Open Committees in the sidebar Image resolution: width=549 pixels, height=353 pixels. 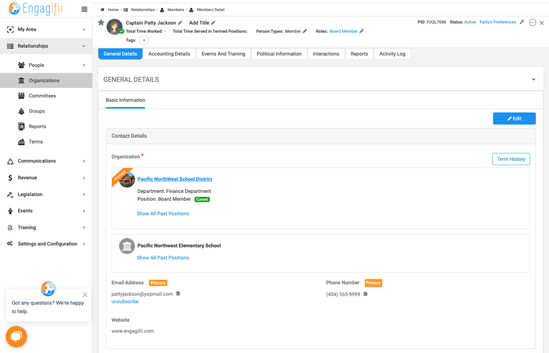tap(46, 96)
